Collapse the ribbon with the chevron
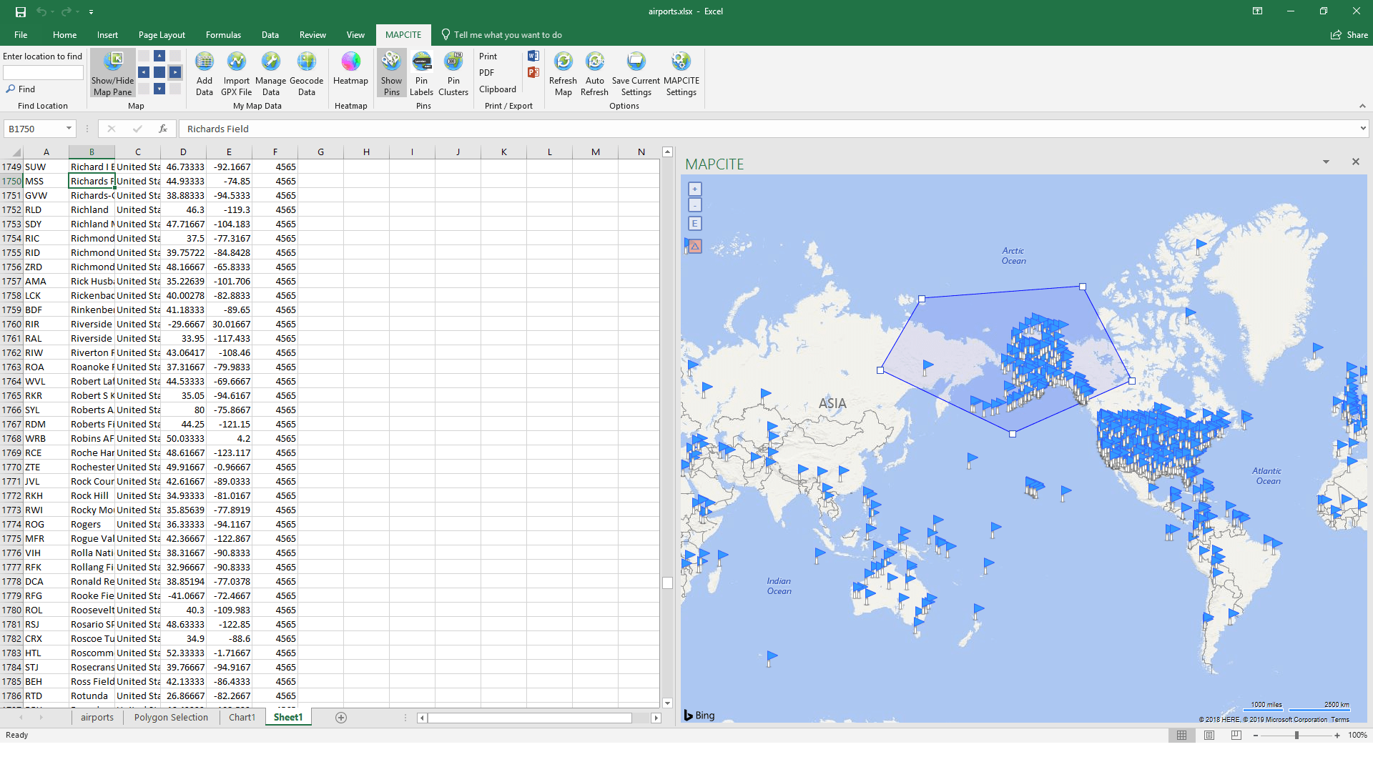The image size is (1373, 772). [x=1362, y=106]
